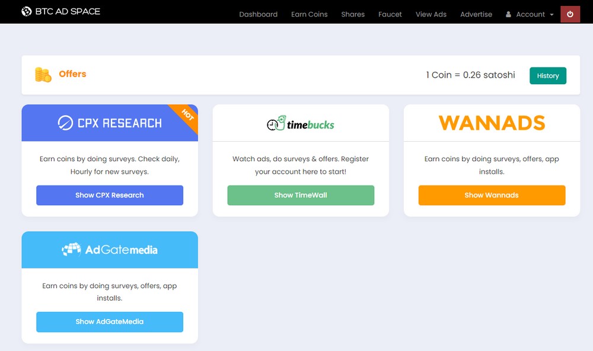Click CPX 'Earn coins by doing surveys. Check daily' text
This screenshot has height=351, width=593.
tap(110, 165)
